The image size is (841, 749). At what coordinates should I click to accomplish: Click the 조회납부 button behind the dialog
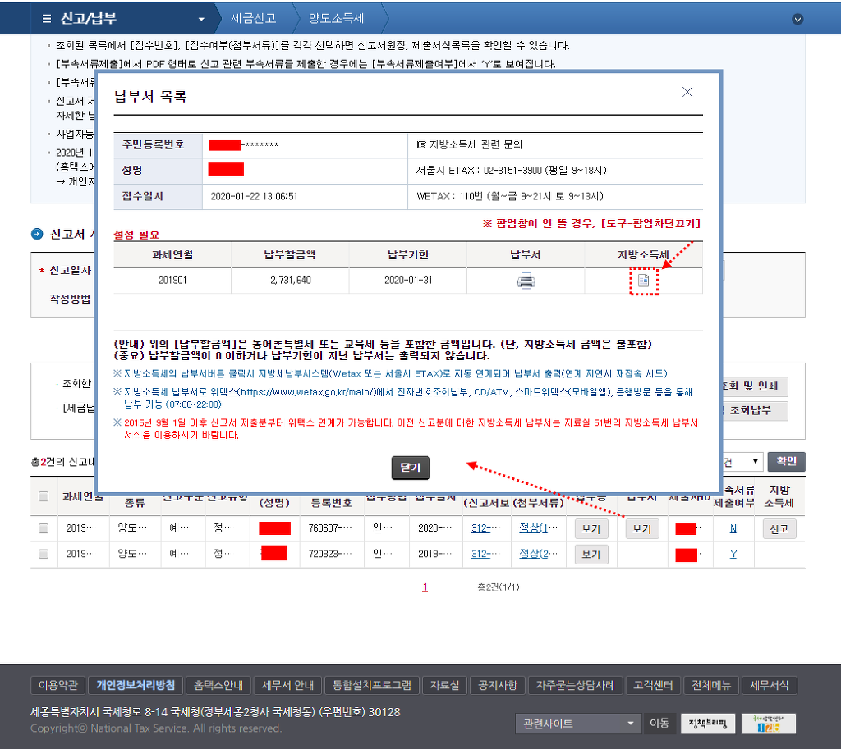coord(755,411)
